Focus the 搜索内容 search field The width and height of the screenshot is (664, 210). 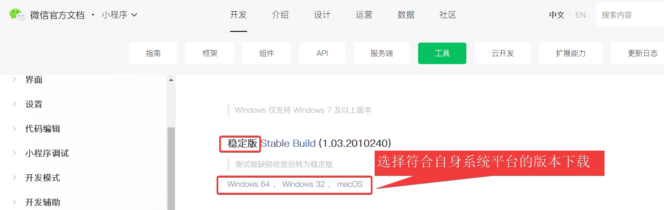tap(630, 15)
